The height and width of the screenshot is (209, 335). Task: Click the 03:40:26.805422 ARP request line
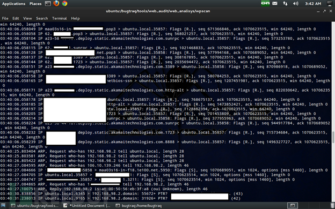pos(92,161)
